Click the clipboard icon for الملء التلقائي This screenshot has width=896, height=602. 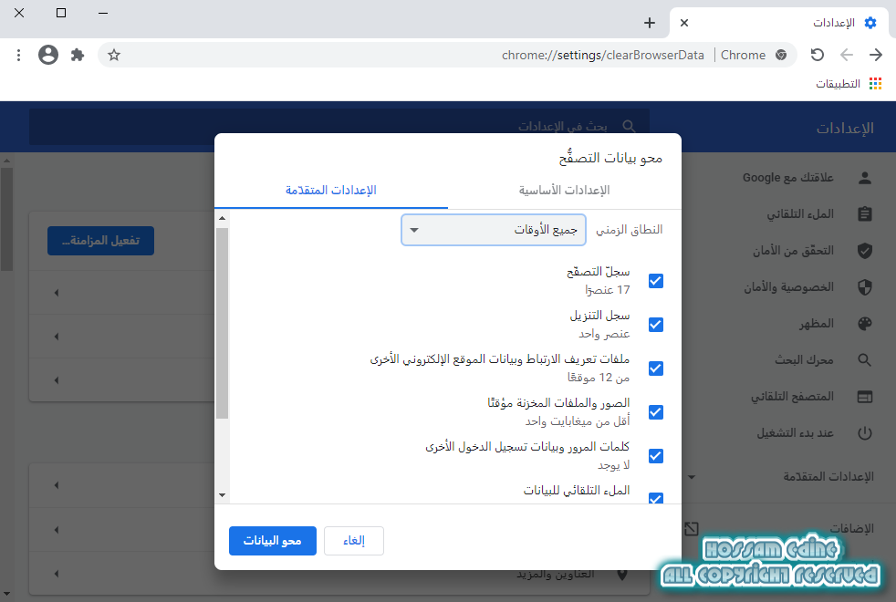pyautogui.click(x=865, y=214)
